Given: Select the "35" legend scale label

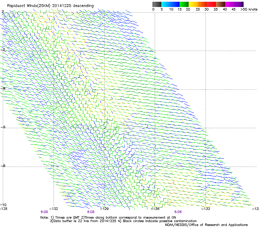Looking at the screenshot, I should coord(216,9).
